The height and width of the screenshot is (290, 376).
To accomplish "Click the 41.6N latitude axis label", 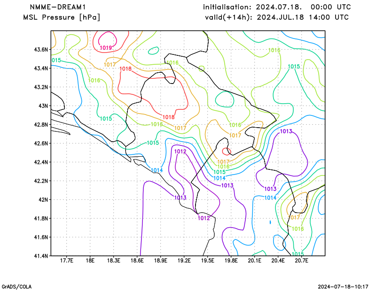I will click(x=41, y=237).
